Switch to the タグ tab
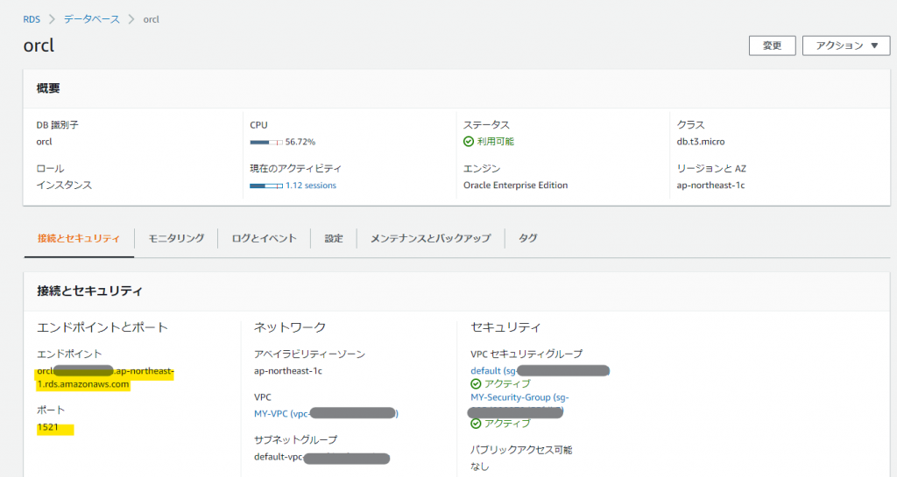 [528, 238]
